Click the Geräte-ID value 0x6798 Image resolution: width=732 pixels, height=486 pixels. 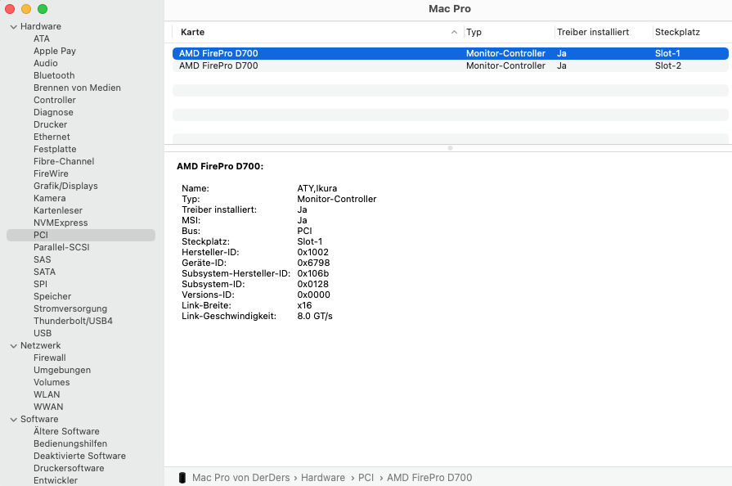314,263
